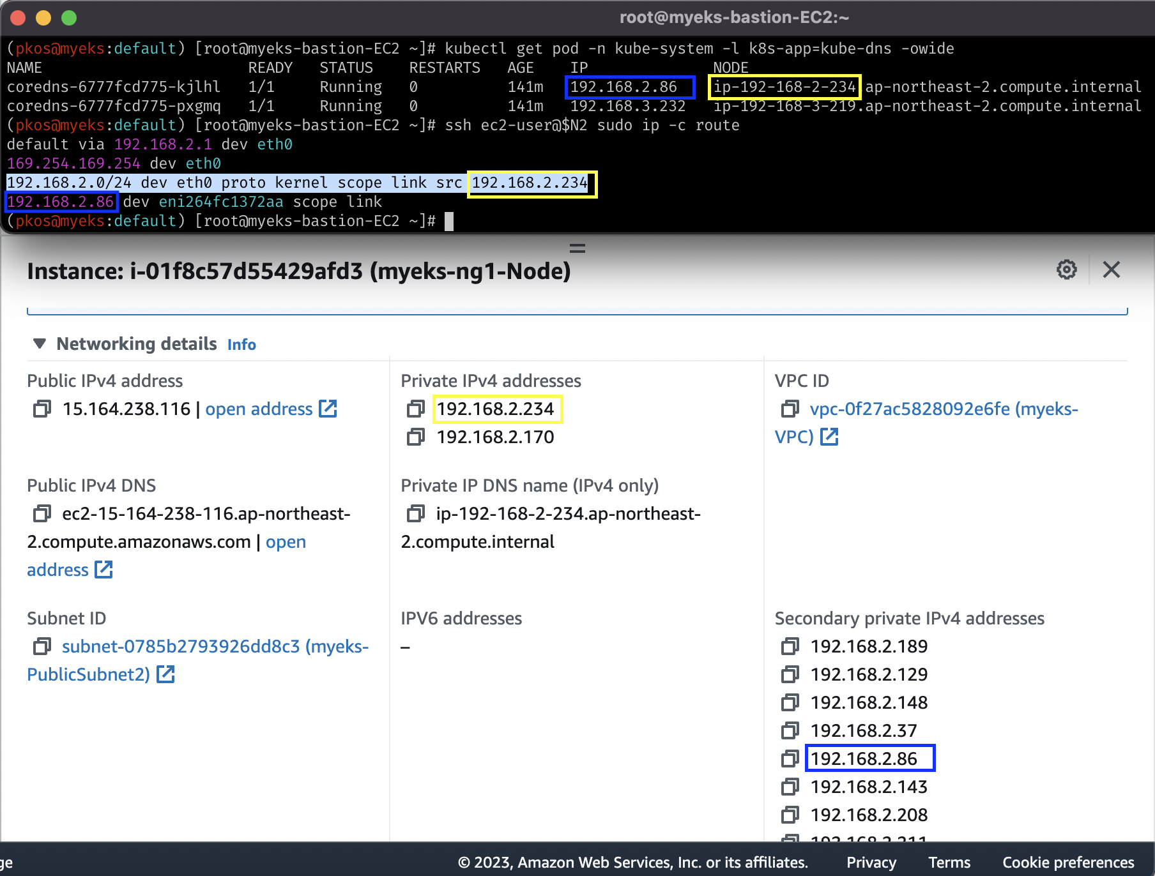Copy private IPv4 address 192.168.2.234
This screenshot has width=1155, height=876.
[x=416, y=409]
